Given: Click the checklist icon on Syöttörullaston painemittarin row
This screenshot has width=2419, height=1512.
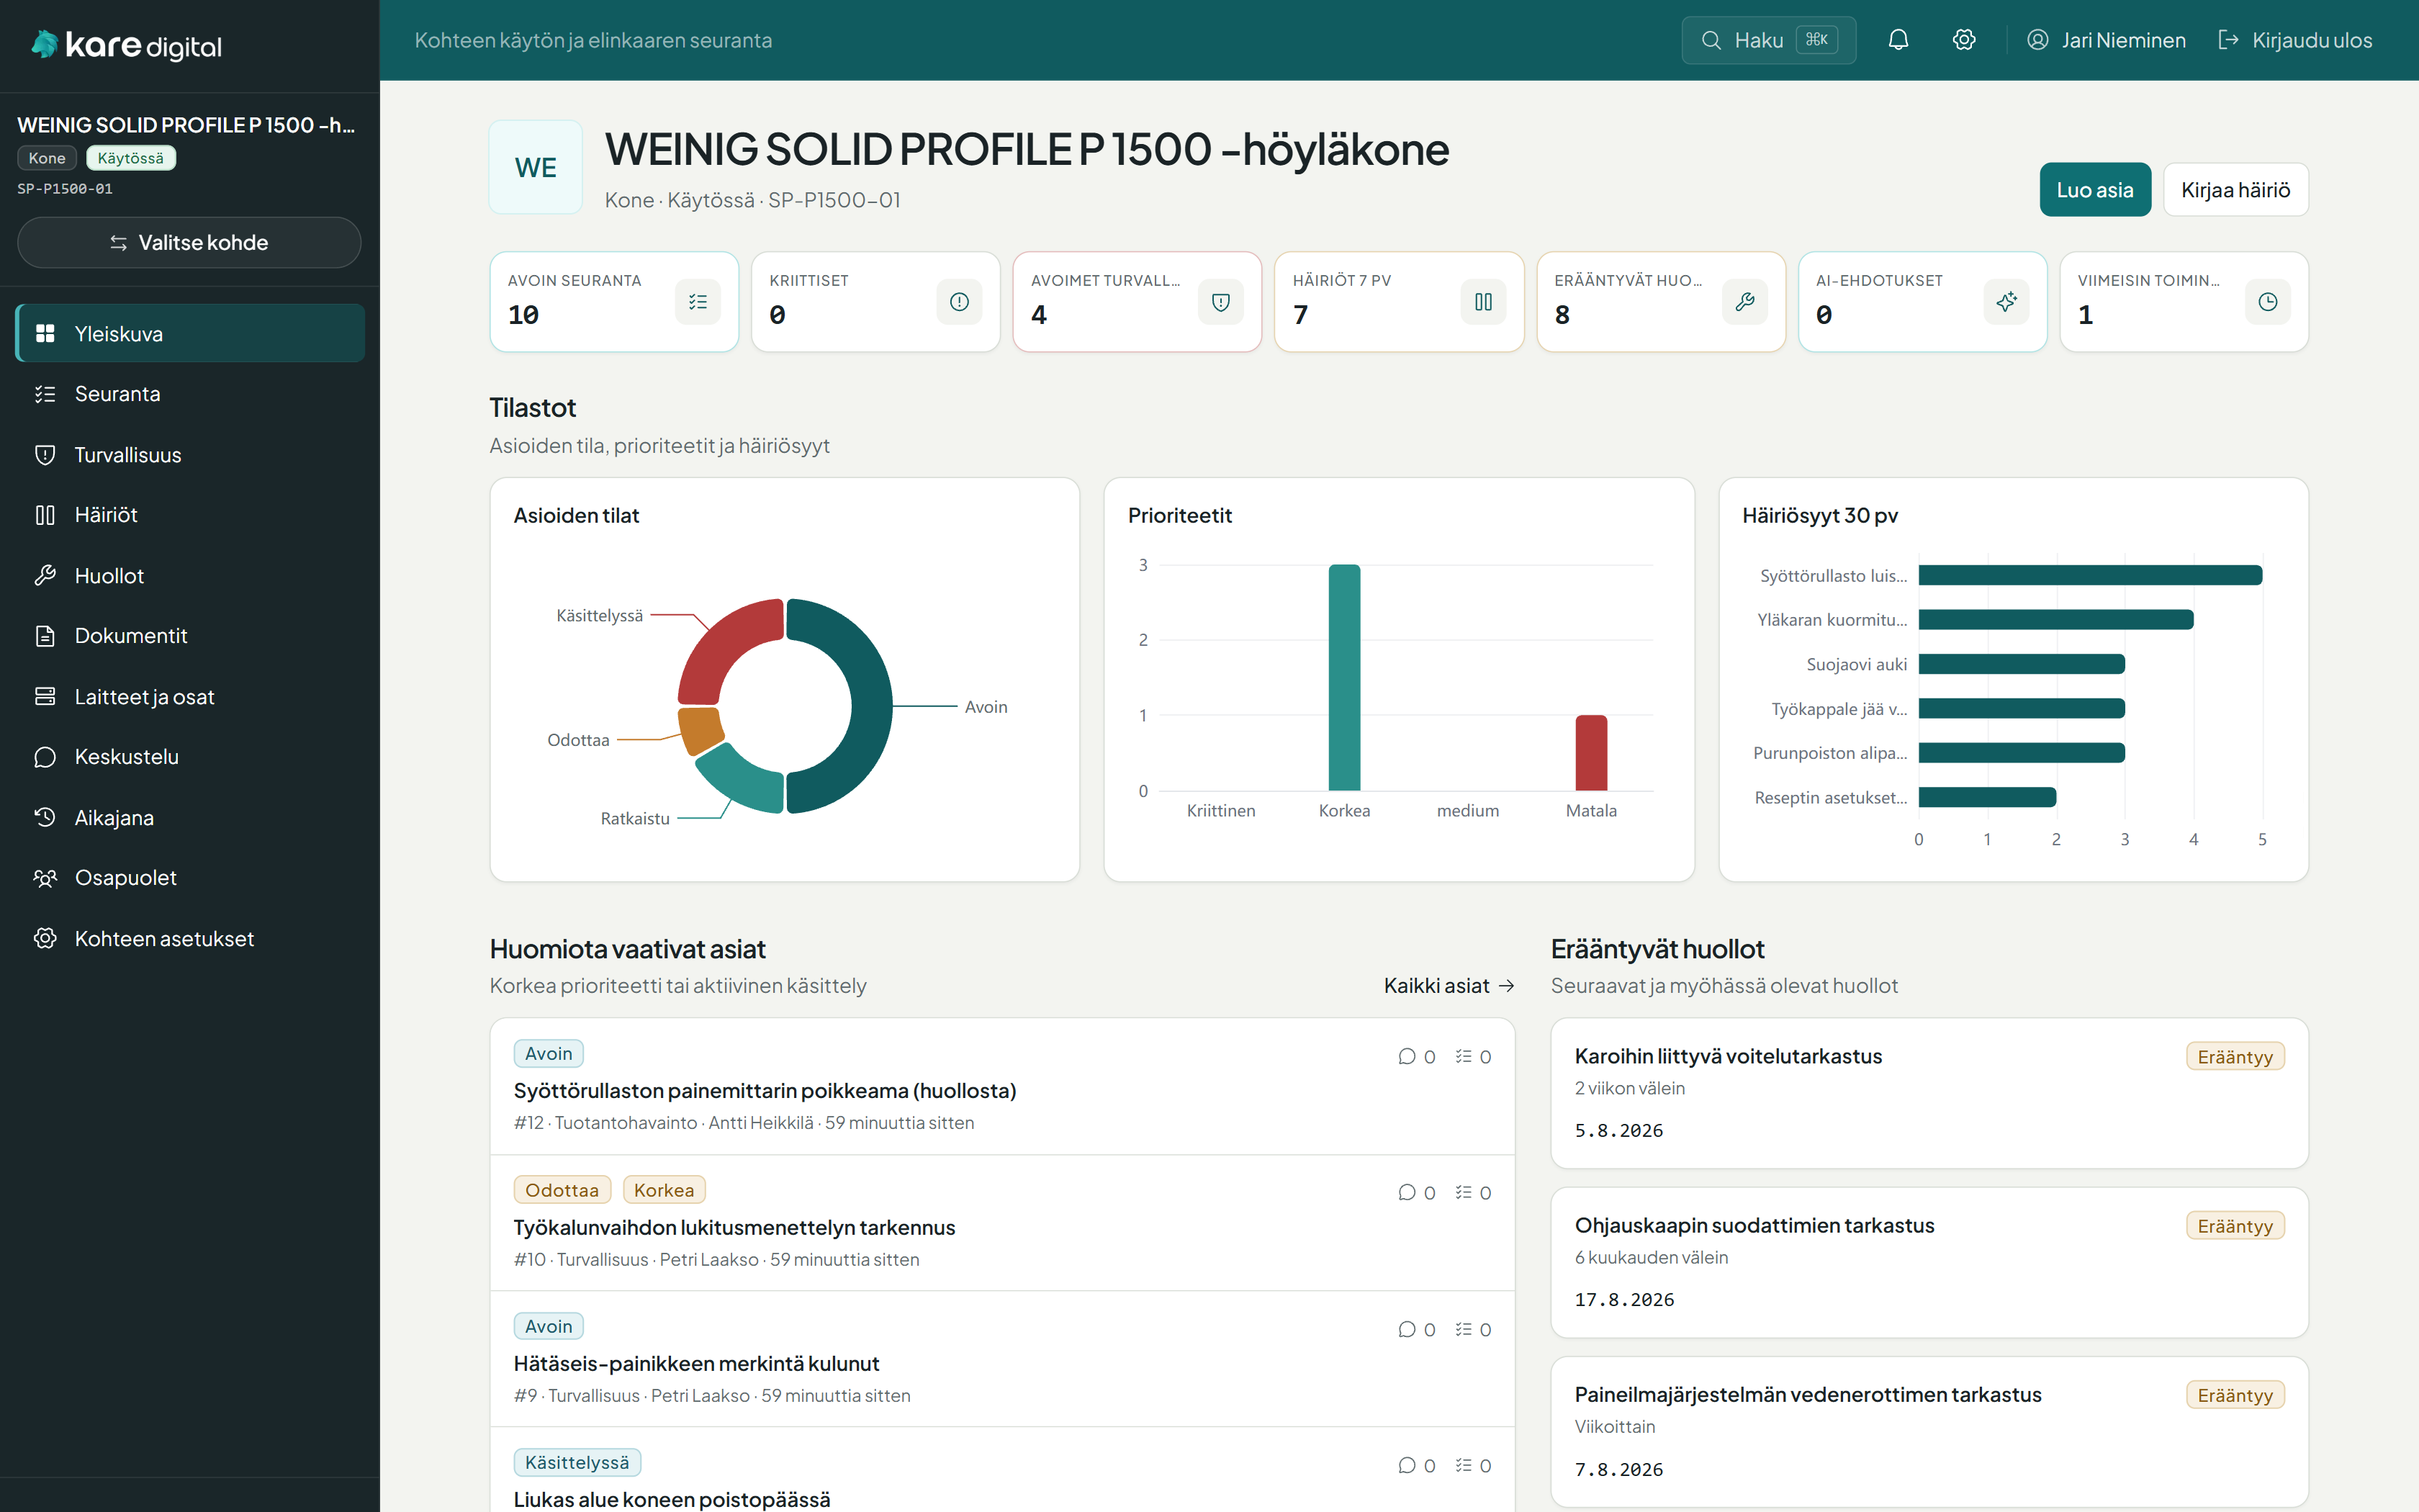Looking at the screenshot, I should pyautogui.click(x=1464, y=1057).
